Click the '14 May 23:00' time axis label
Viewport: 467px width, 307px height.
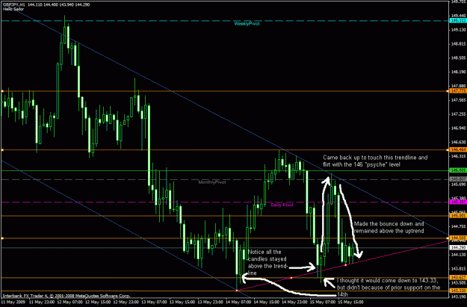293,302
